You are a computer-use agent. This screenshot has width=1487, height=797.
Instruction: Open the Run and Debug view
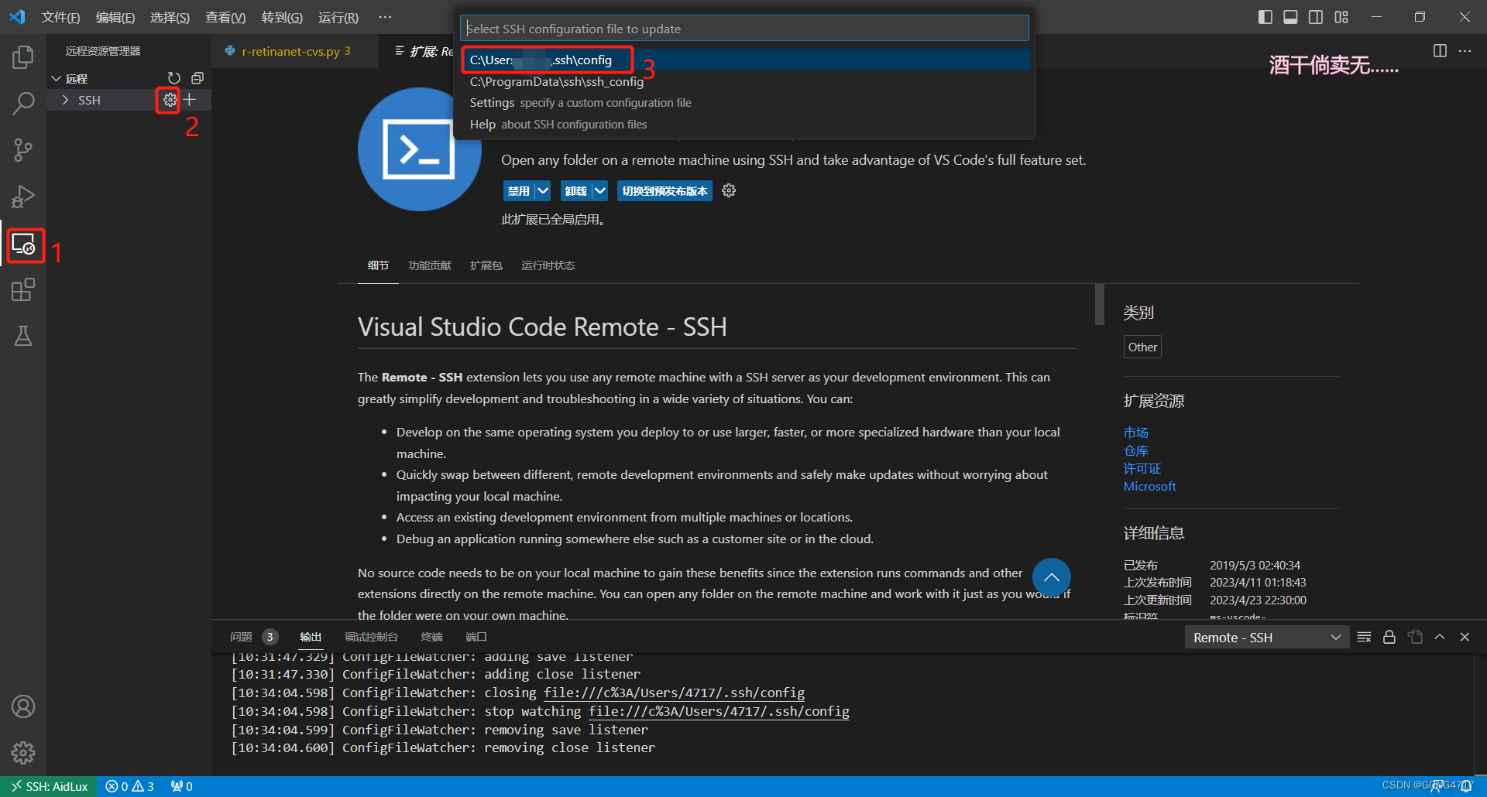pyautogui.click(x=23, y=197)
